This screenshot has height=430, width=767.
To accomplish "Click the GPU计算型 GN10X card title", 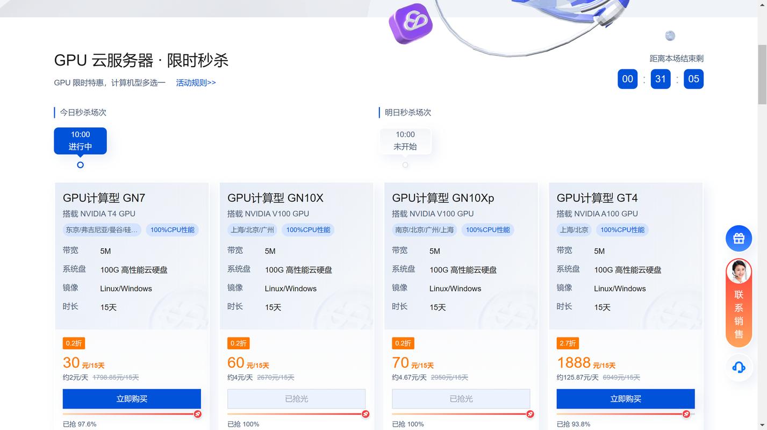I will 275,198.
